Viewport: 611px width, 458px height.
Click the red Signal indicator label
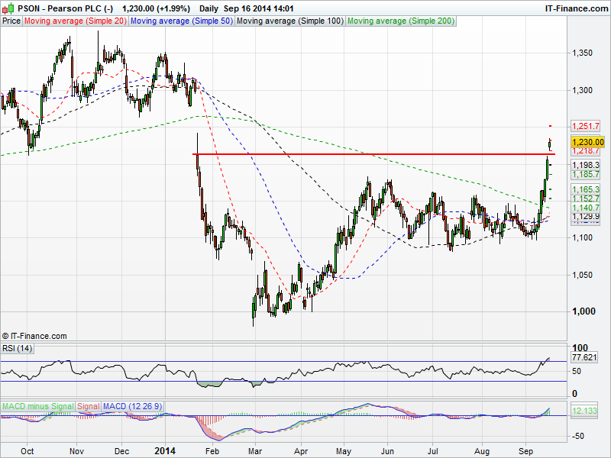click(x=88, y=405)
